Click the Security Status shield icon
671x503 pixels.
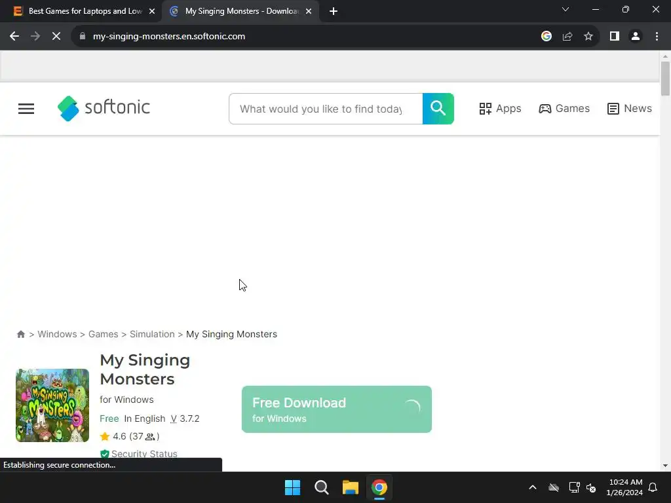tap(104, 454)
